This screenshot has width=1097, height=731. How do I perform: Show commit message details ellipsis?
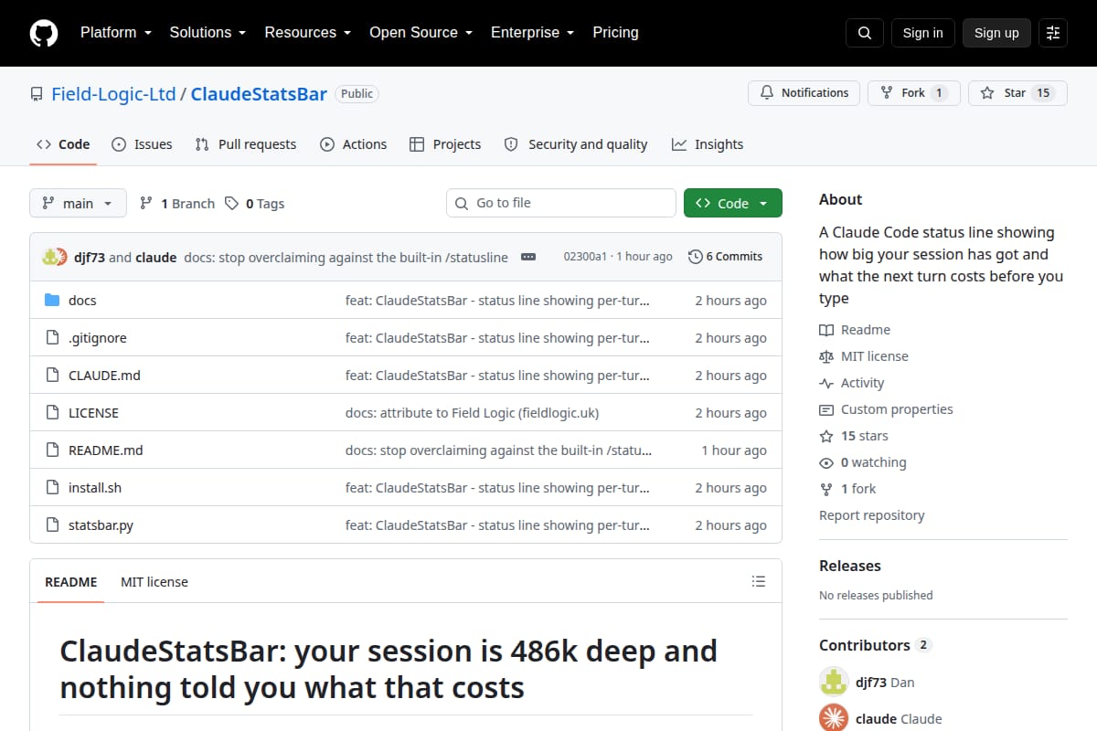(528, 257)
